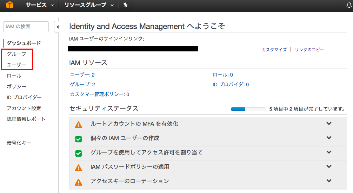Screen dimensions: 353x193
Task: Click warning icon for アクセスキーのローテーション
Action: coord(78,182)
